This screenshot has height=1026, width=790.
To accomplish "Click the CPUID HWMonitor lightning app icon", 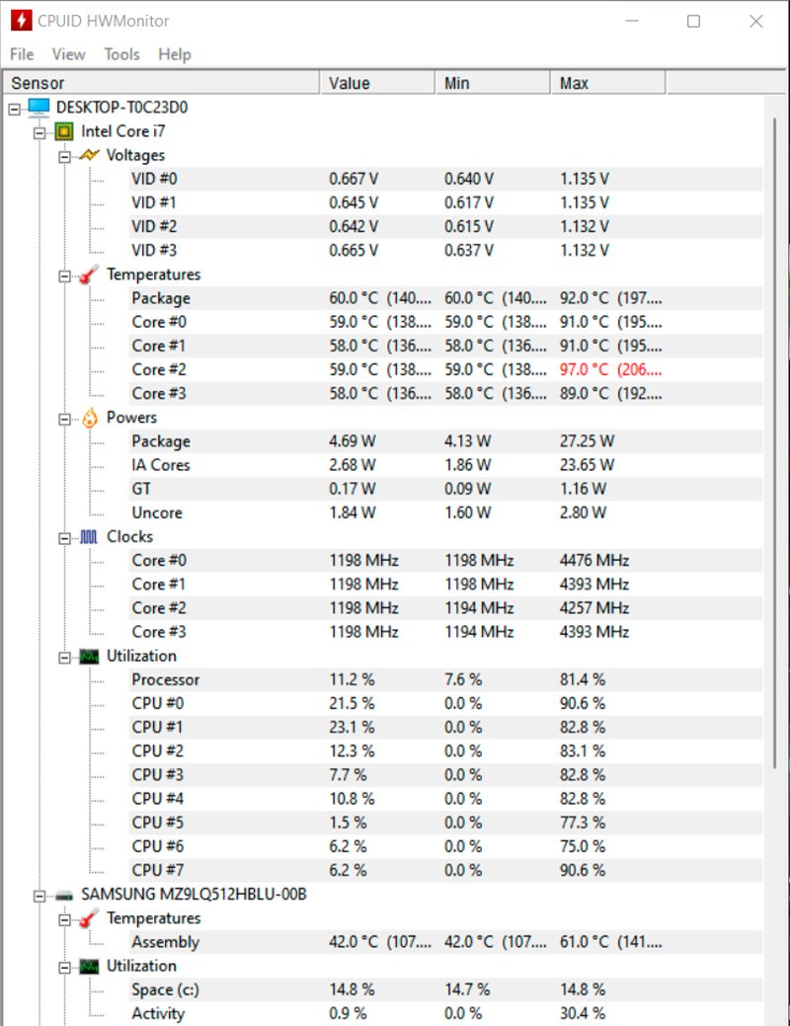I will pyautogui.click(x=21, y=21).
